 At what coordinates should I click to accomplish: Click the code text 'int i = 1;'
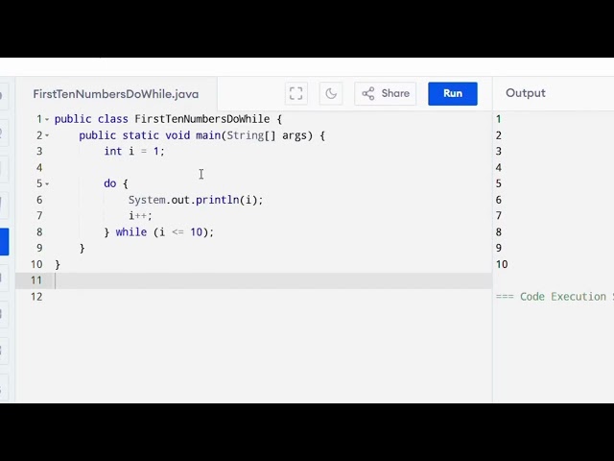click(x=134, y=152)
